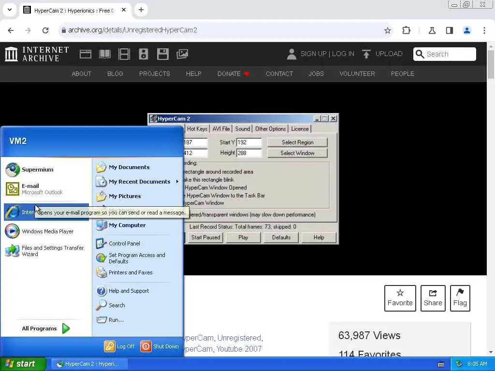Viewport: 495px width, 371px height.
Task: Click the Log Off button
Action: [x=119, y=346]
